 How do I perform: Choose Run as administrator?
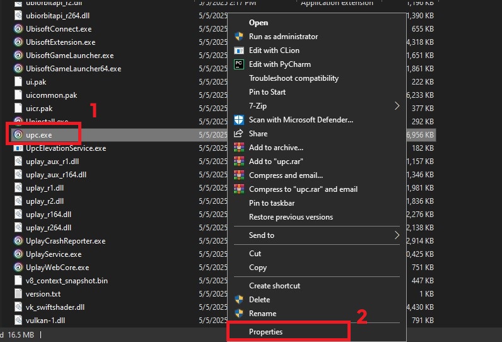283,37
